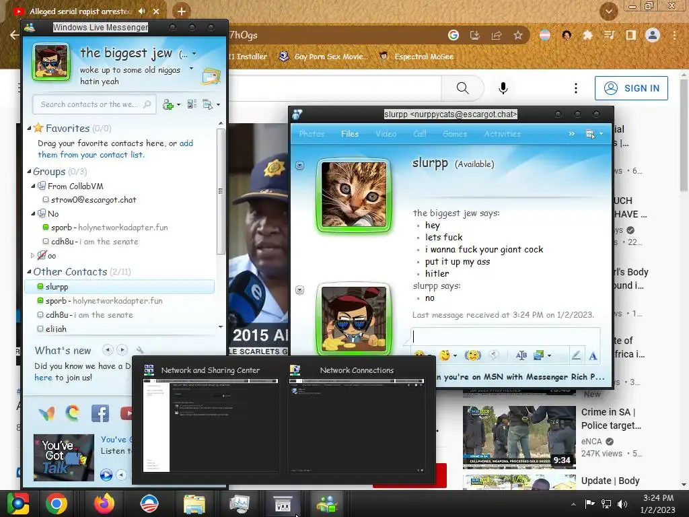Click the 'add them from your contact list' link
689x517 pixels.
pyautogui.click(x=115, y=149)
